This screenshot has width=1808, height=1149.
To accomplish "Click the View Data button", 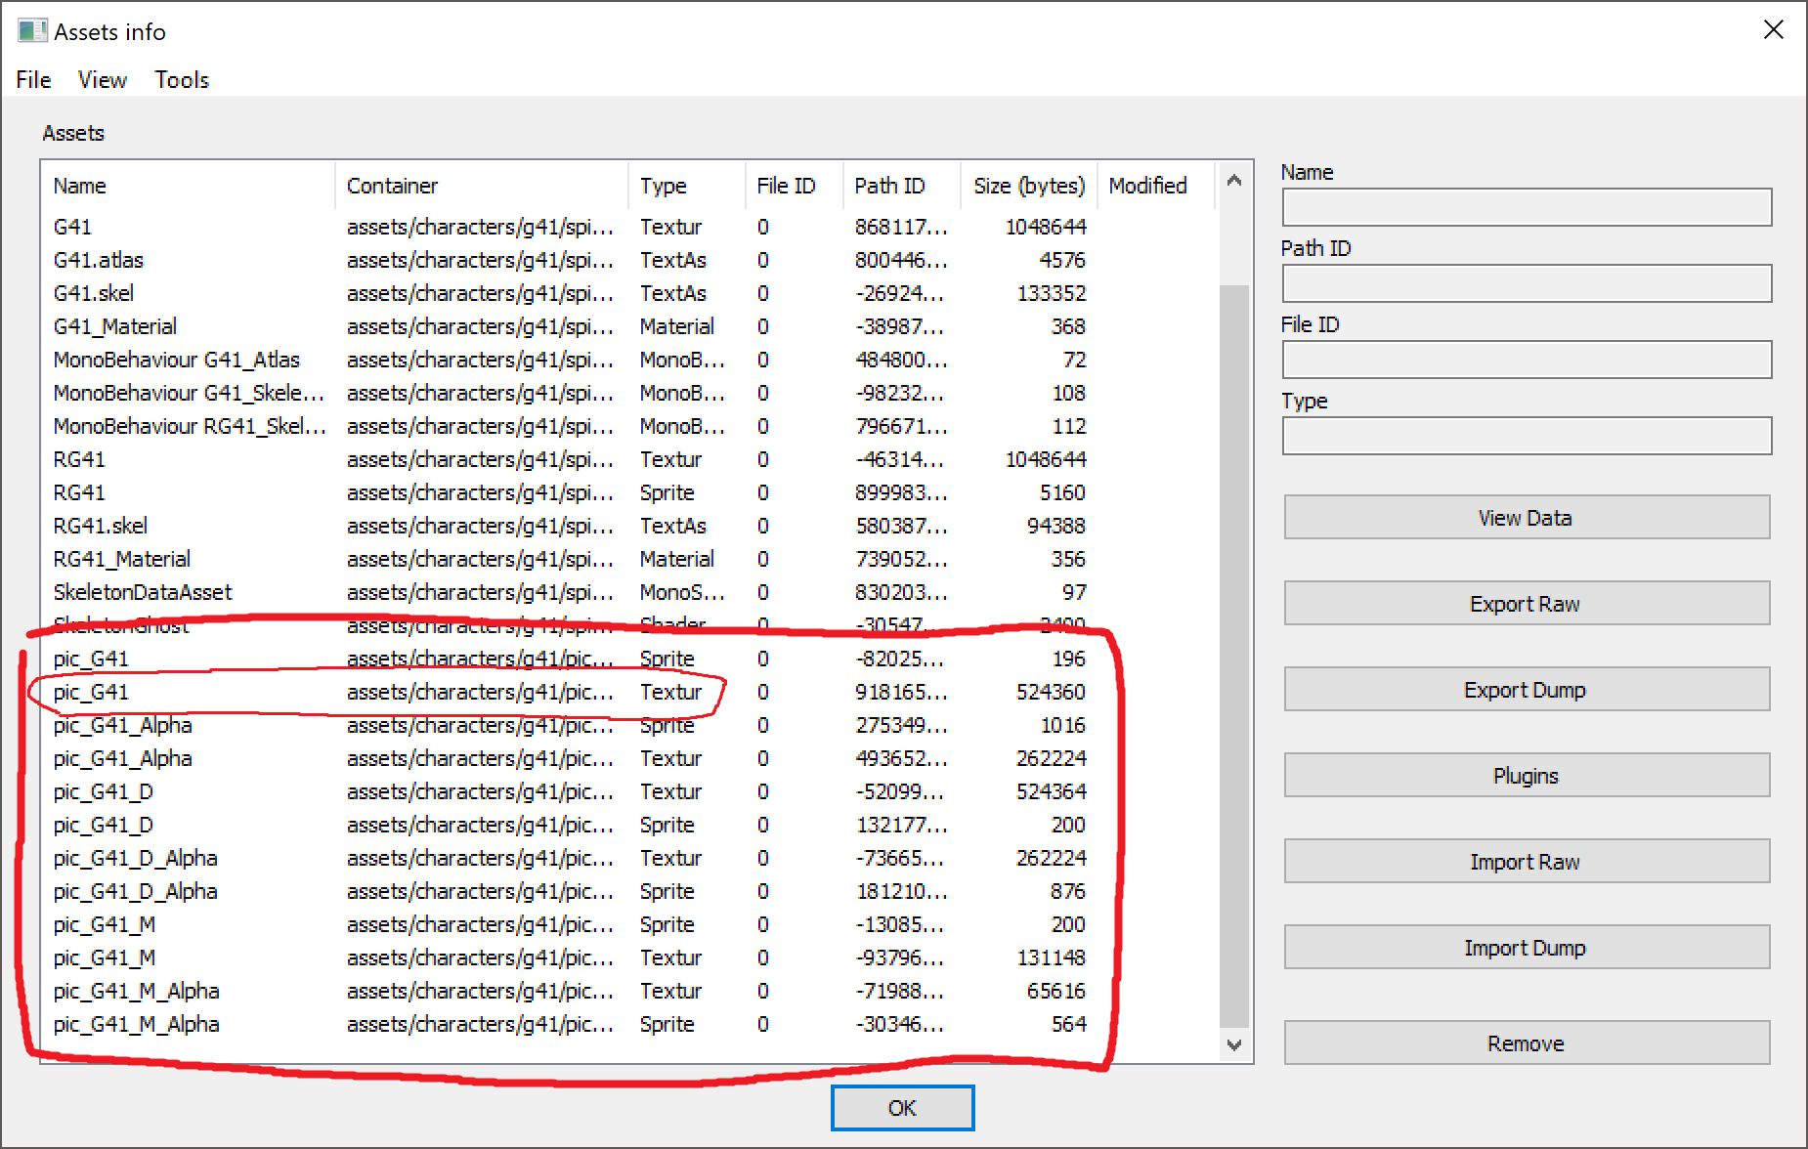I will point(1526,518).
